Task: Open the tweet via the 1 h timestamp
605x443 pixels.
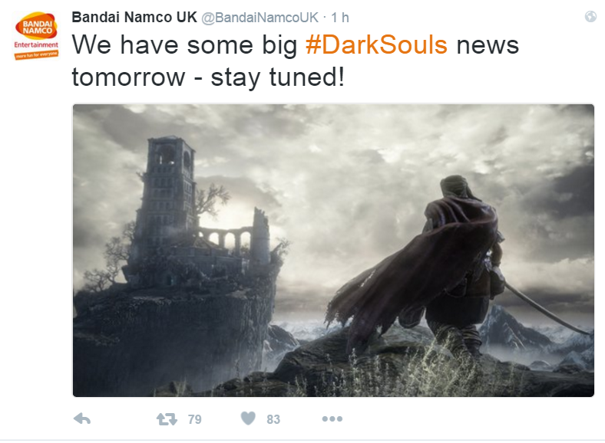Action: 340,18
